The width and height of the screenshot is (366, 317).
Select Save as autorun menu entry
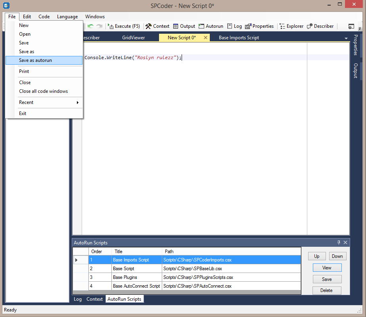(44, 60)
